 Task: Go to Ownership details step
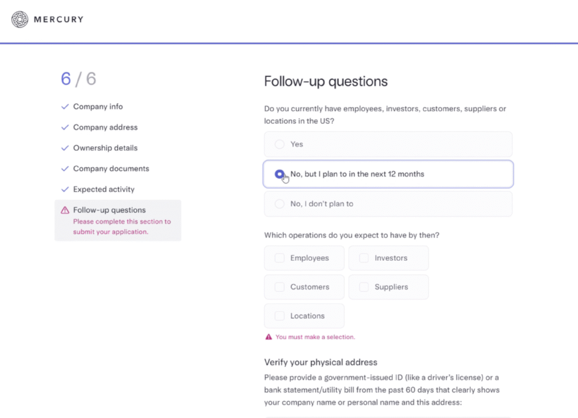tap(105, 148)
